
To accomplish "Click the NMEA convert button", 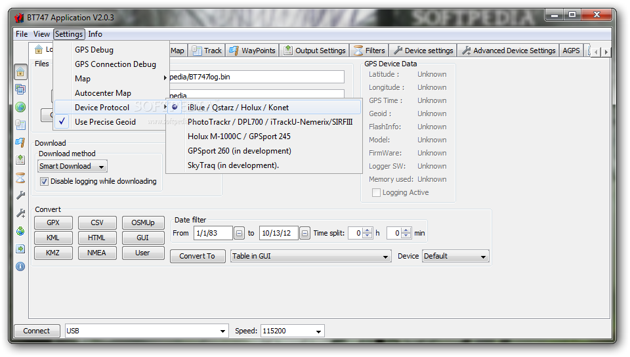I will coord(97,253).
